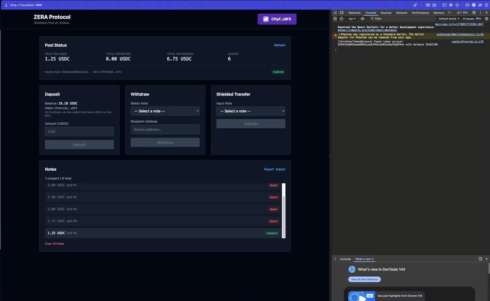Clear the console with the ban icon

click(341, 19)
